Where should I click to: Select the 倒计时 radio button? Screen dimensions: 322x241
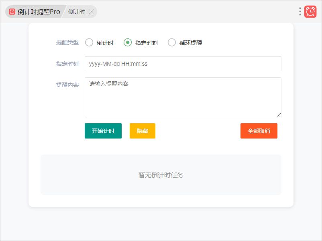click(89, 42)
